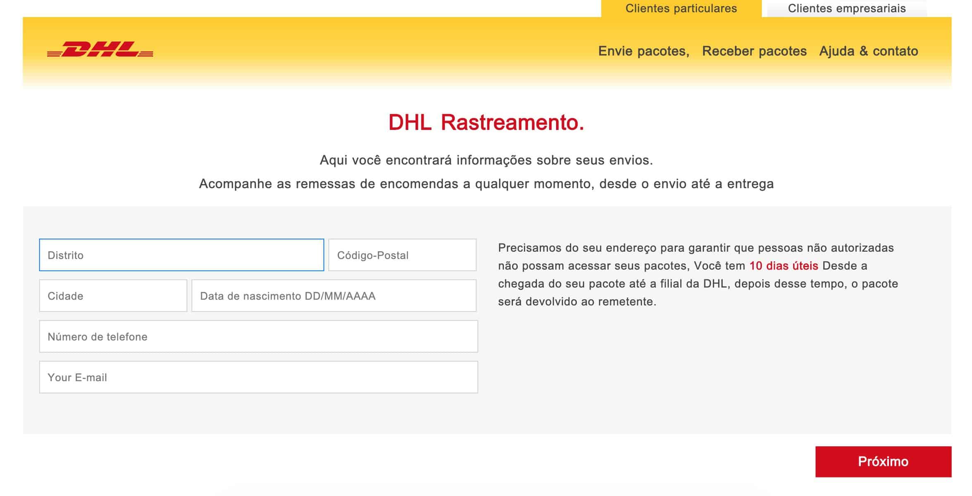
Task: Switch to Clientes particulares tab
Action: coord(681,9)
